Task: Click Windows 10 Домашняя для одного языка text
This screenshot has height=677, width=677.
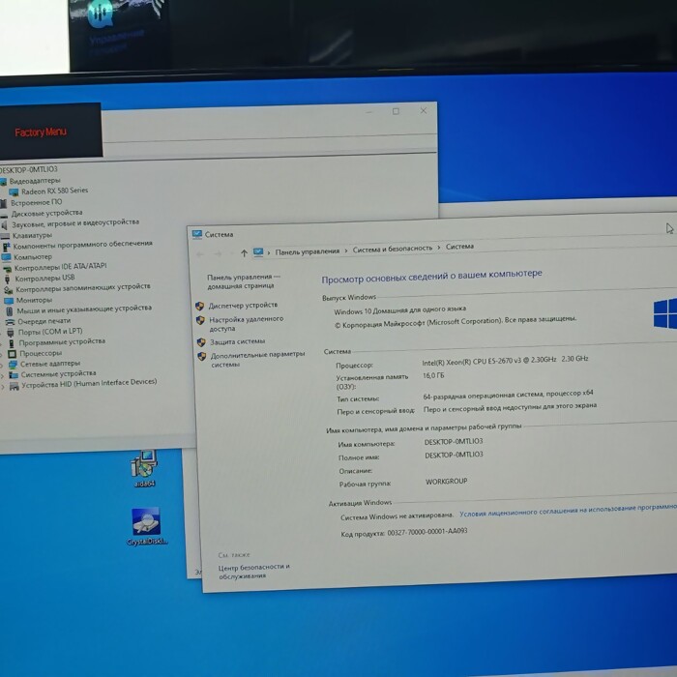Action: 399,310
